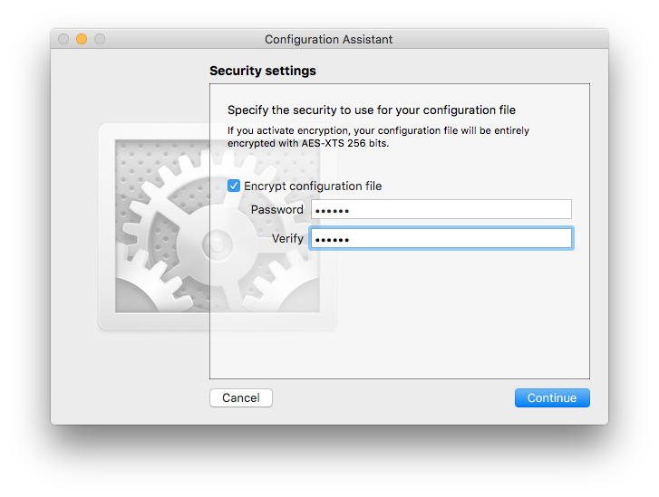
Task: Click the AES-XTS 256 bits description text
Action: point(378,137)
